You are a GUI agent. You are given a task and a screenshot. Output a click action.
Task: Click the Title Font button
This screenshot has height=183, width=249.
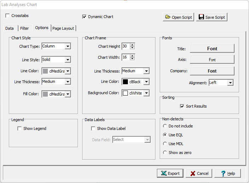[x=212, y=48]
